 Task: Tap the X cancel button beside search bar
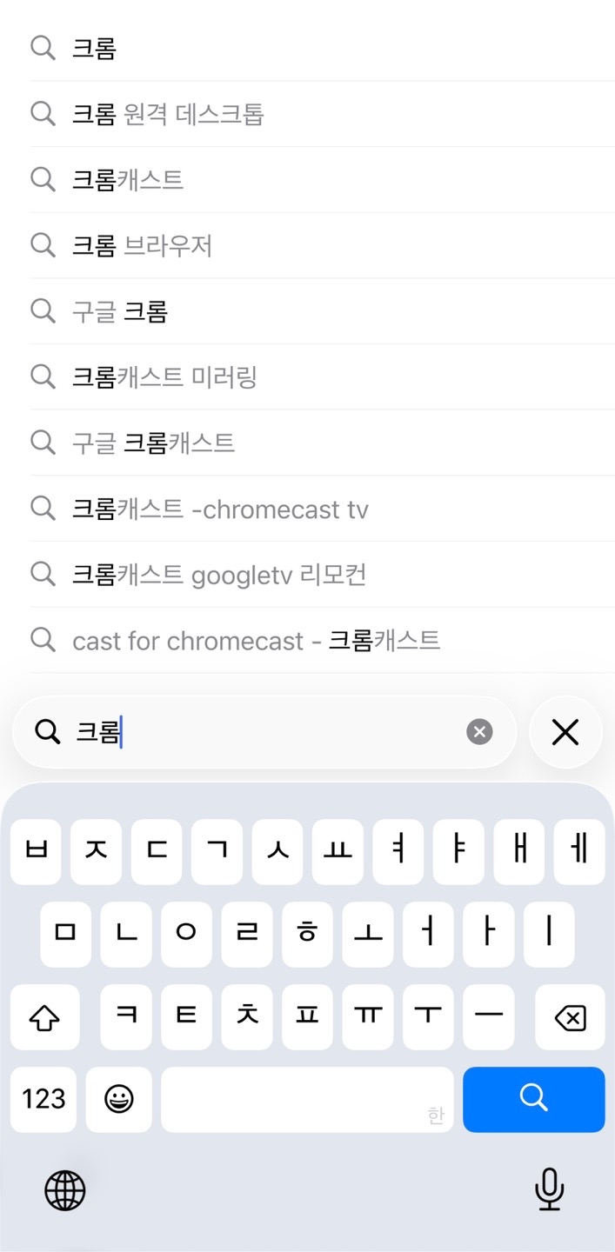pyautogui.click(x=565, y=732)
